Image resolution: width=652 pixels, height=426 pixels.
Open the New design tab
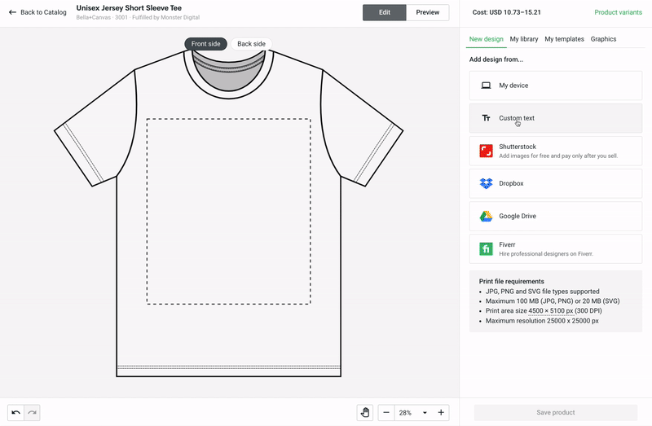pos(486,39)
